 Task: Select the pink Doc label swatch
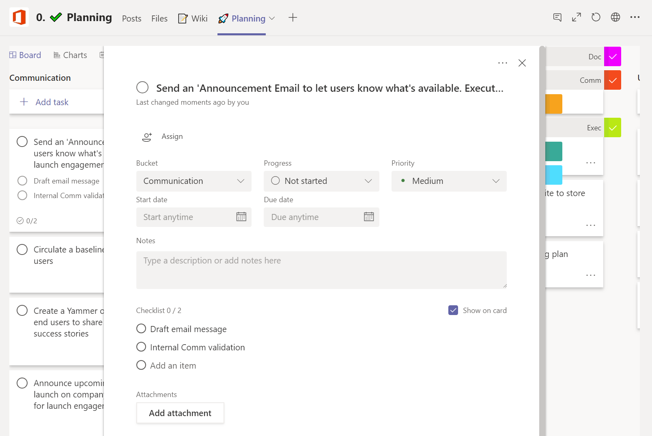612,56
